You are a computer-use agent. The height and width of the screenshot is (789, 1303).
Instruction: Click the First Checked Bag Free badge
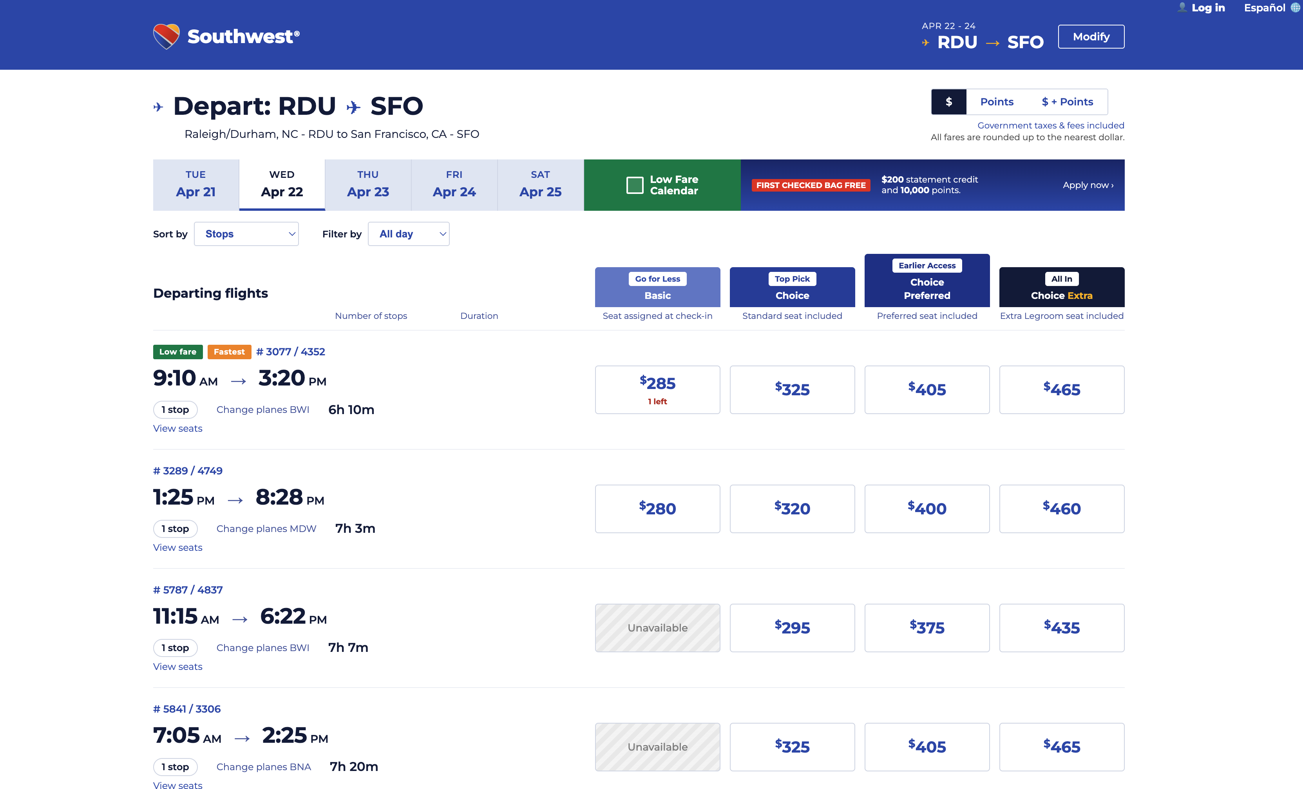811,185
